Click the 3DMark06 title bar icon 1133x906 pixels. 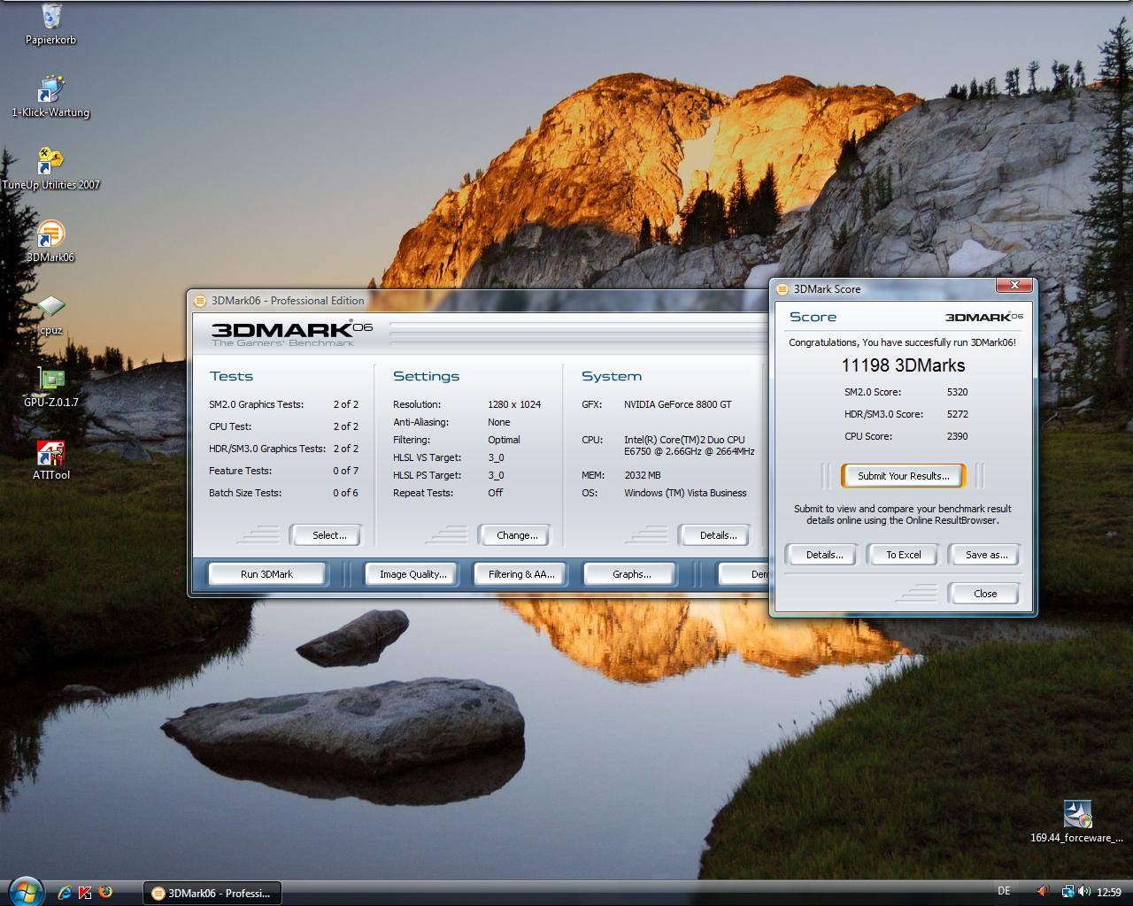pyautogui.click(x=201, y=301)
